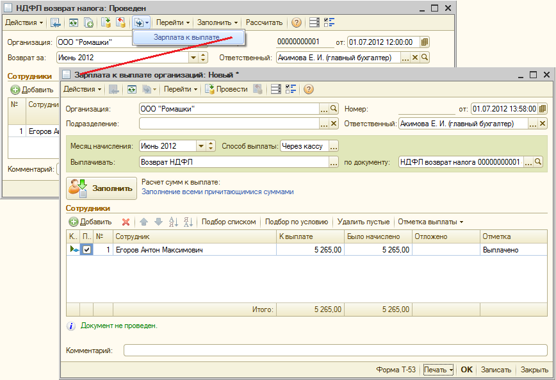Viewport: 556px width, 380px height.
Task: Toggle the checkbox for Егоров Антон Максимович
Action: point(86,250)
